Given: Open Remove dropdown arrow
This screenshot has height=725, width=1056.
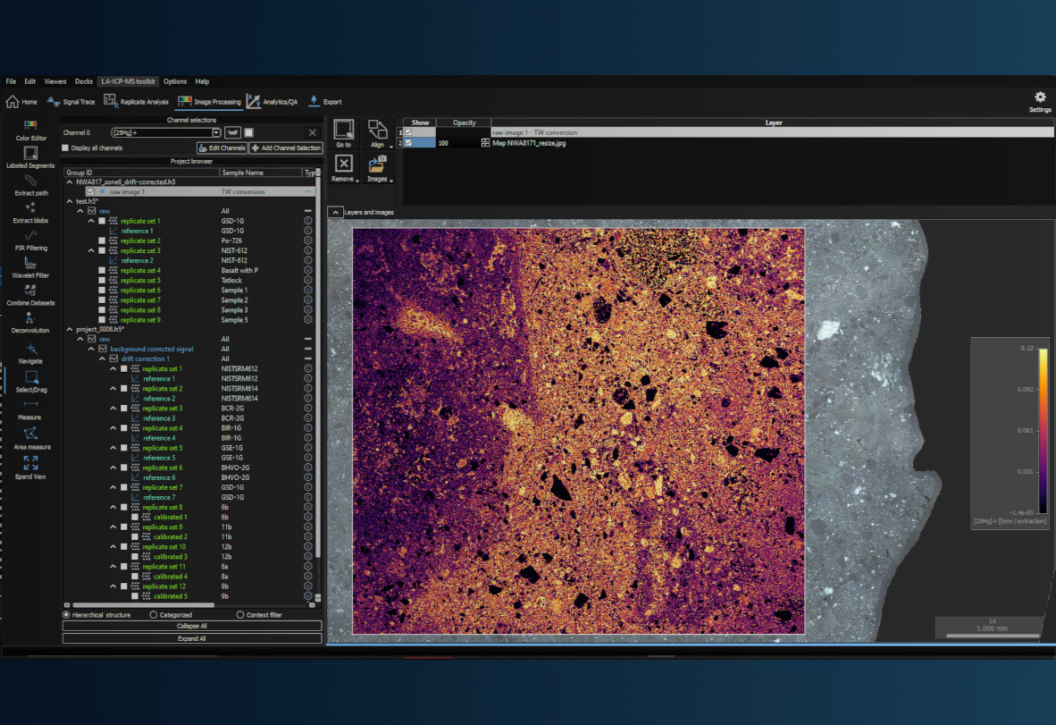Looking at the screenshot, I should pos(357,181).
